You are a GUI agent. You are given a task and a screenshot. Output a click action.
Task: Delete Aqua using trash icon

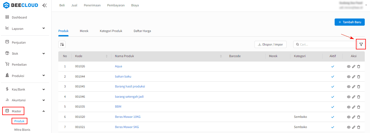359,66
